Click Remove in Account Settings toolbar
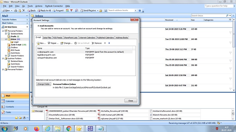Viewport: 236px width, 132px height. pyautogui.click(x=97, y=43)
